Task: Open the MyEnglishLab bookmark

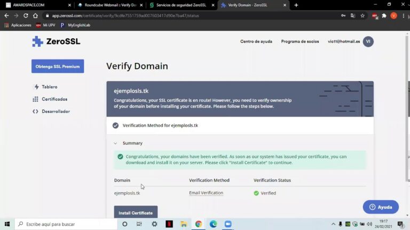Action: [75, 26]
